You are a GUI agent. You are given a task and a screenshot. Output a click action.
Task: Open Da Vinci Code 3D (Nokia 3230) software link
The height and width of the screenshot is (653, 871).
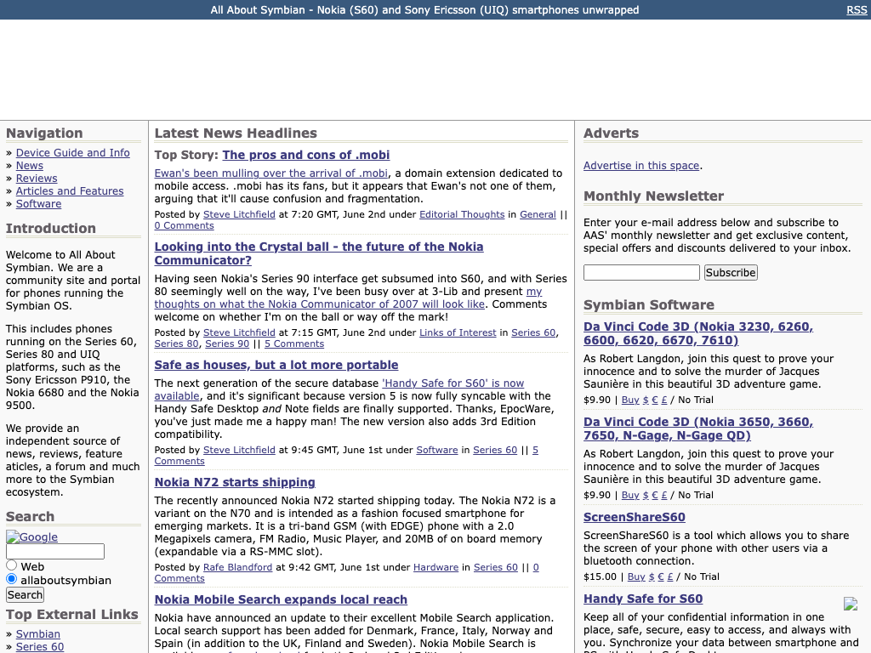click(698, 333)
